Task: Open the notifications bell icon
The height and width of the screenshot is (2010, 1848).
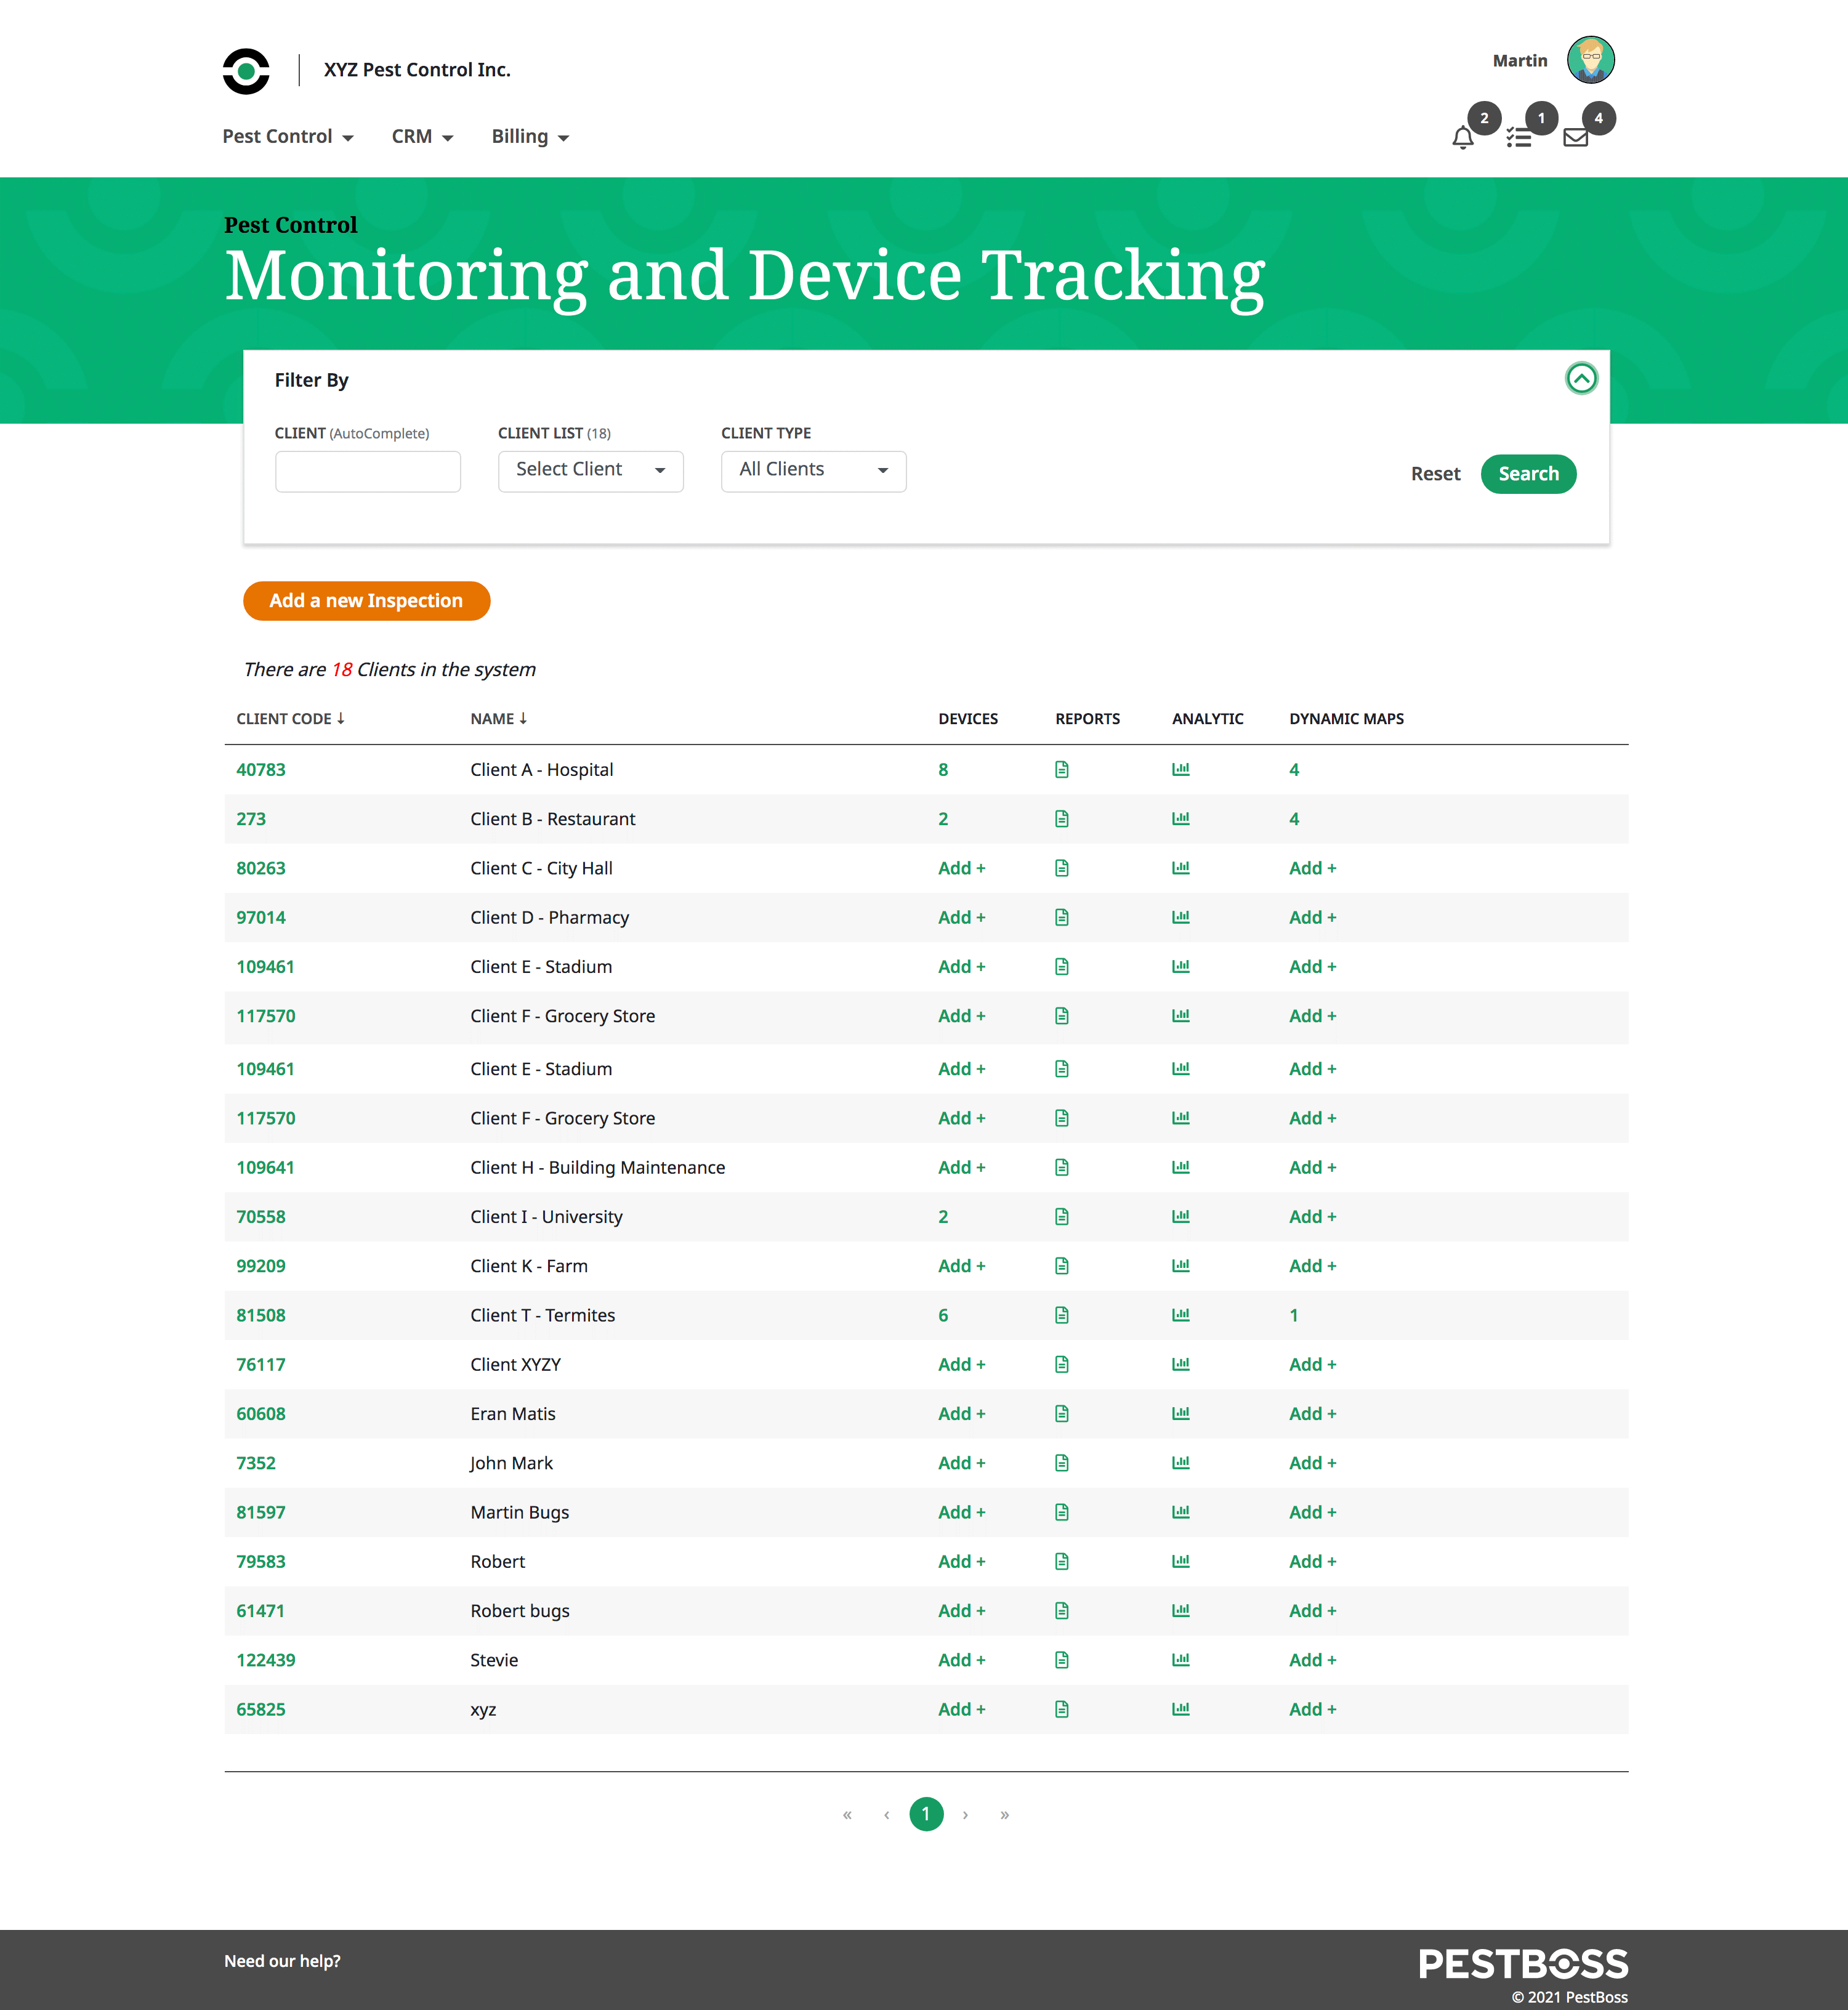Action: (1462, 138)
